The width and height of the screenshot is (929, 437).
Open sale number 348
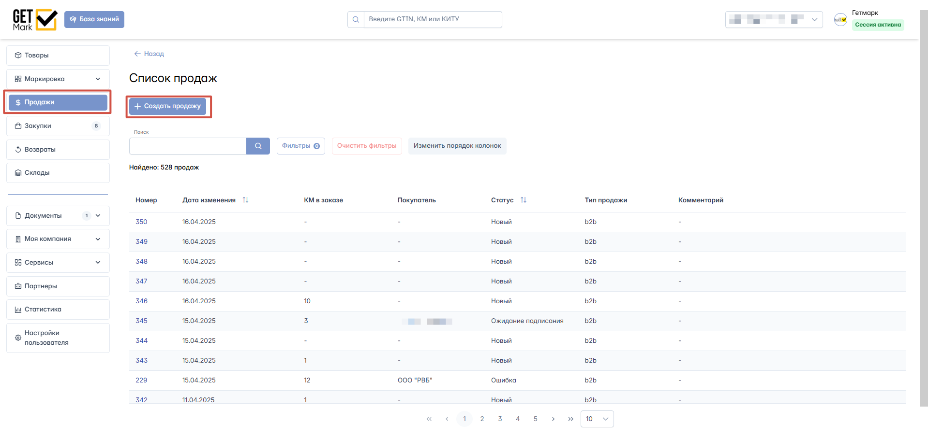(141, 262)
